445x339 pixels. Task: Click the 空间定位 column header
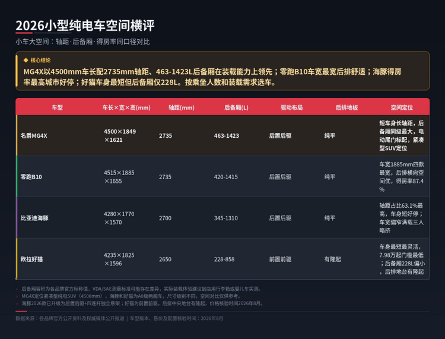coord(402,107)
